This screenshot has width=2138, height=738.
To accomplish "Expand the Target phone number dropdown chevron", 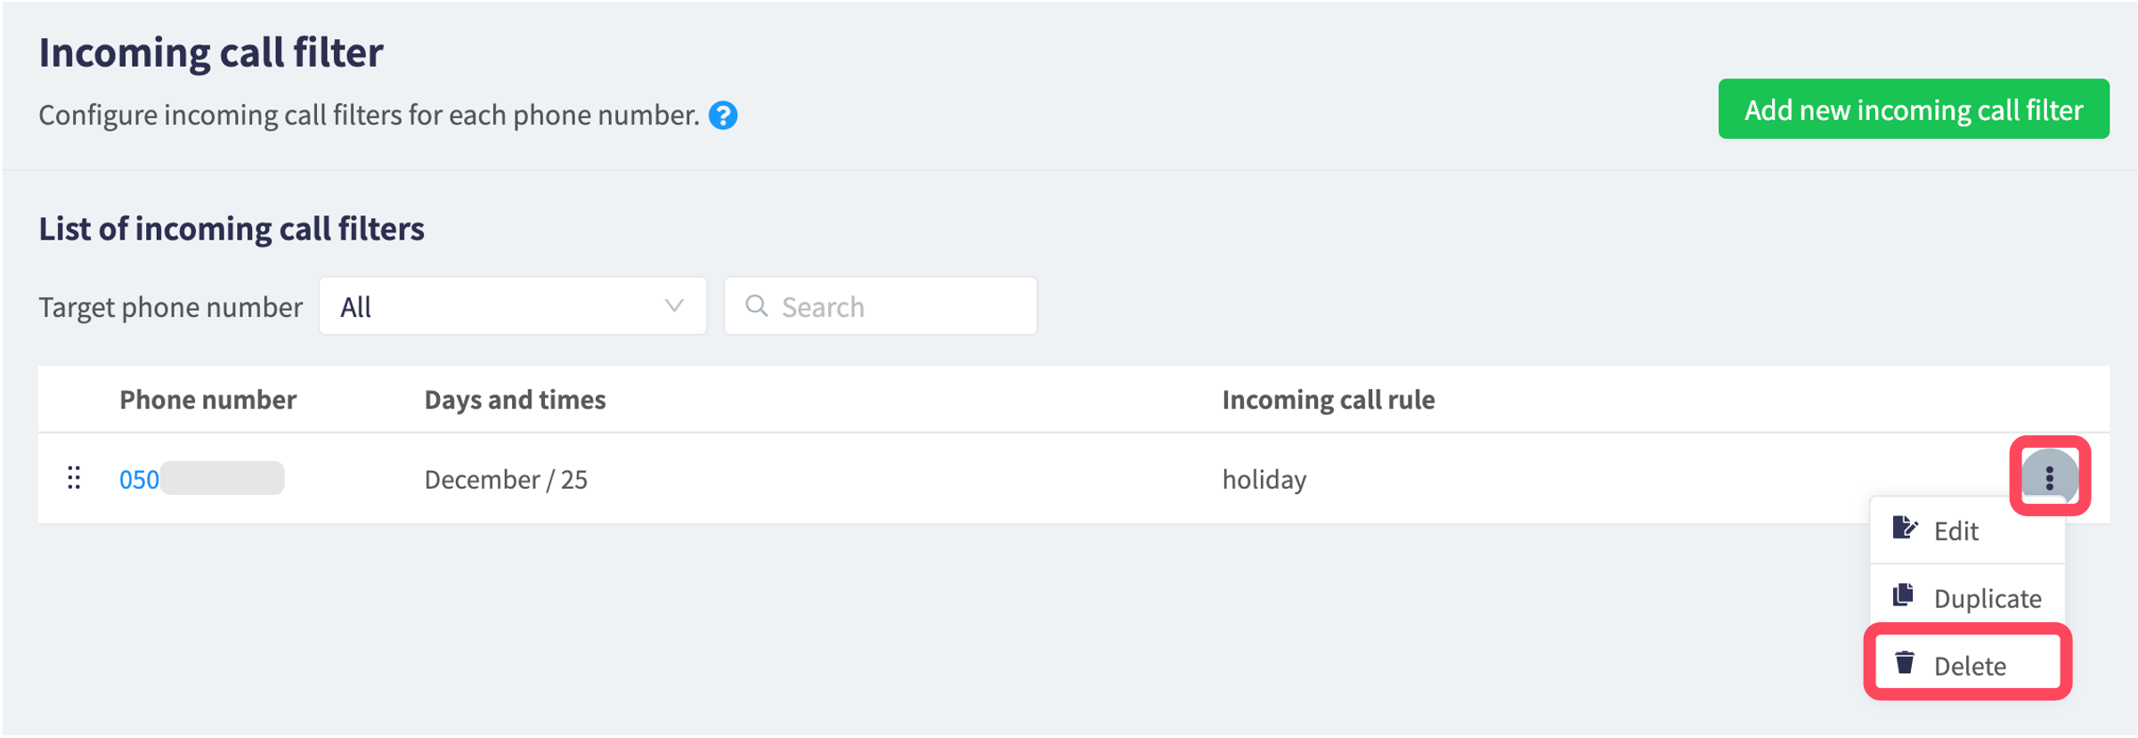I will 674,306.
